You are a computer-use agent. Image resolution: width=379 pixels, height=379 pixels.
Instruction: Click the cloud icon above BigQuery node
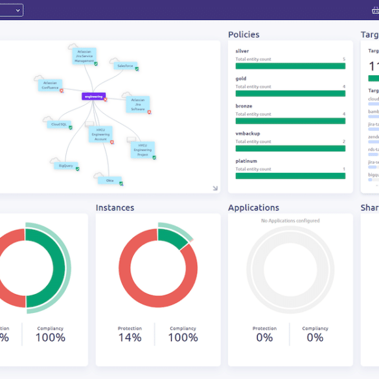(54, 160)
